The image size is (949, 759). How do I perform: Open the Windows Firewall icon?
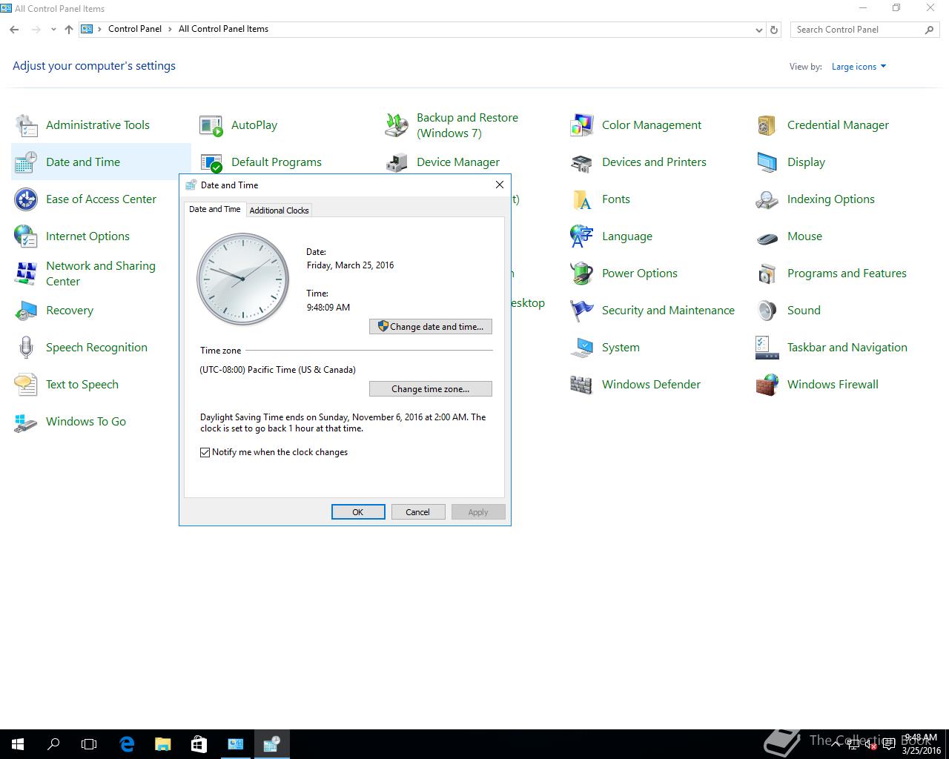coord(767,385)
